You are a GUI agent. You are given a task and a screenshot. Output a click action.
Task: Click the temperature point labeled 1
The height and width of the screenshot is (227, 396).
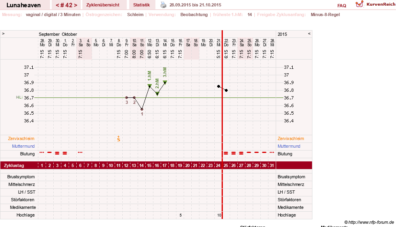142,109
